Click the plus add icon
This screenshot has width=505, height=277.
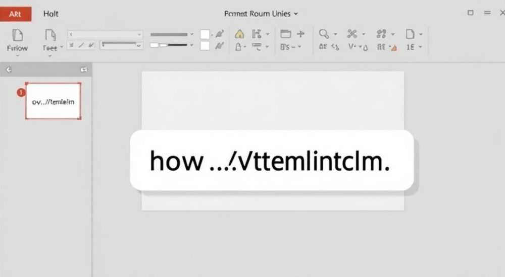point(301,34)
